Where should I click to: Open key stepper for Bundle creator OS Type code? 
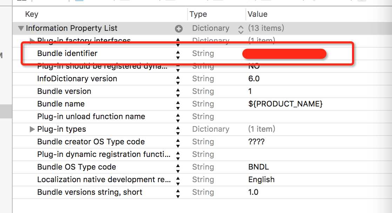pos(178,143)
